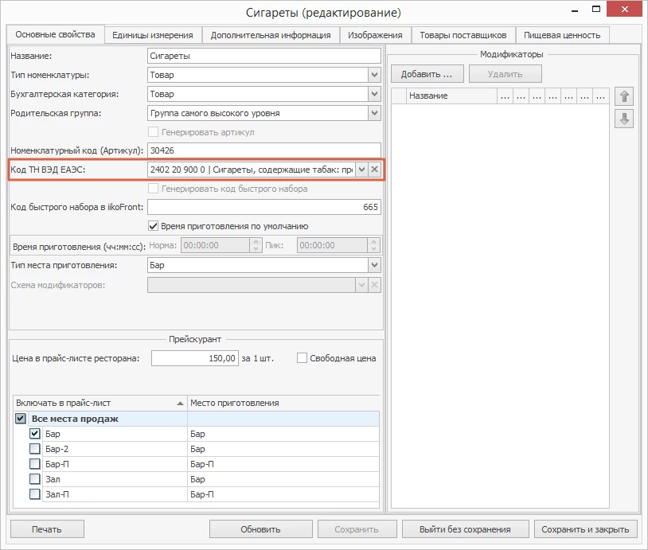
Task: Click the Печать button
Action: tap(46, 529)
